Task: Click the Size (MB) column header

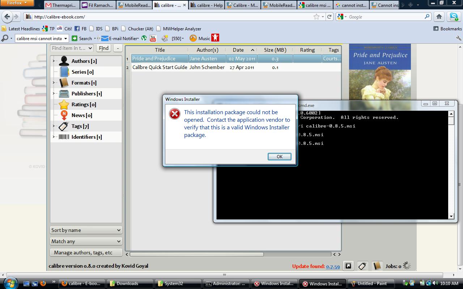Action: [275, 50]
